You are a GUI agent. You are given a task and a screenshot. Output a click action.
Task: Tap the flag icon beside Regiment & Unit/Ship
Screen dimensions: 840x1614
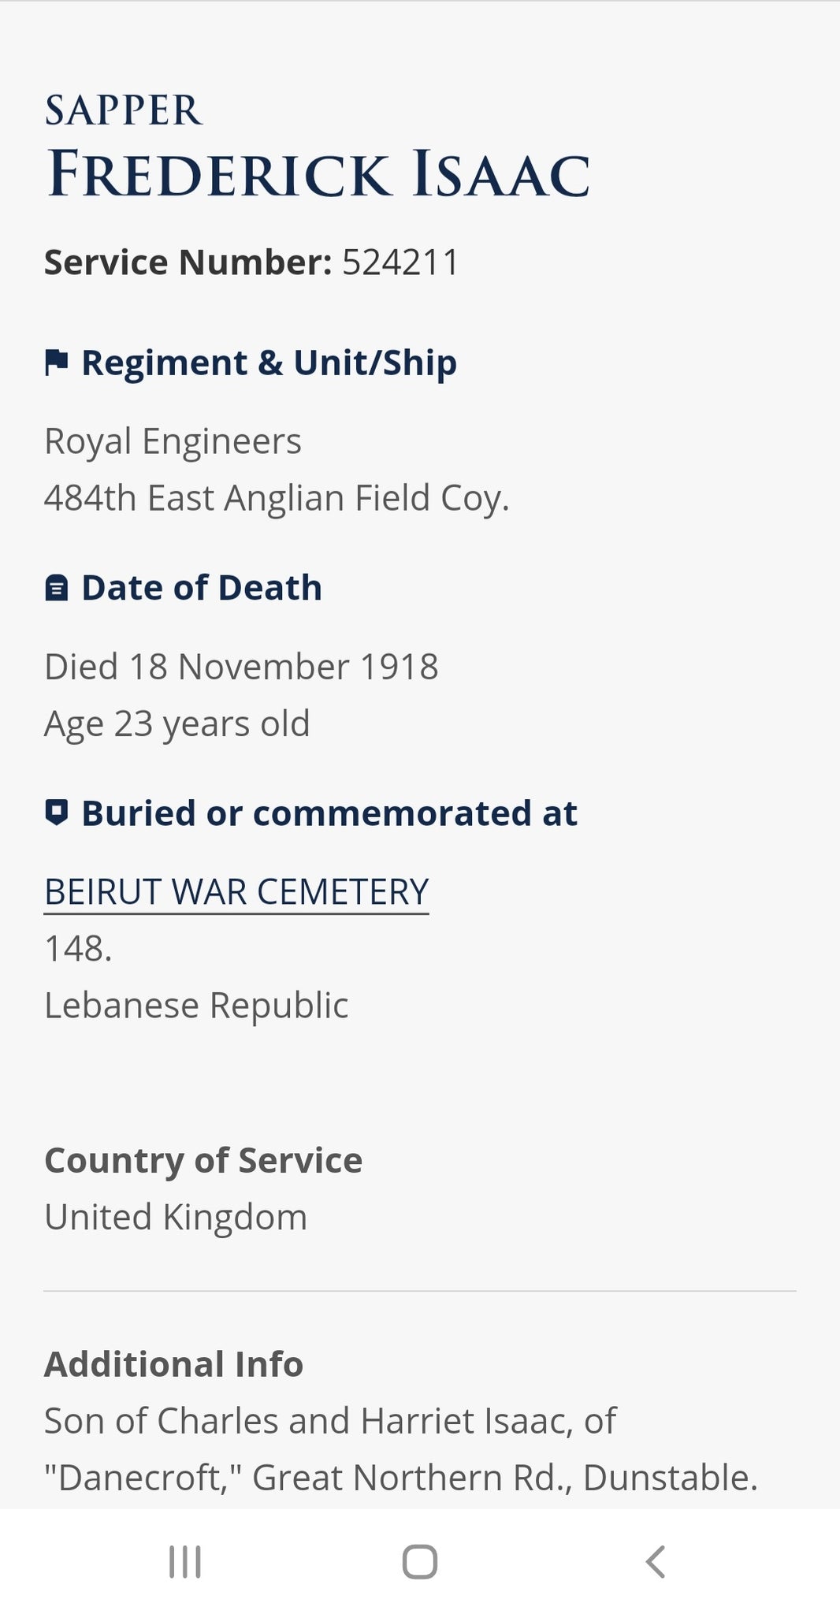(56, 363)
